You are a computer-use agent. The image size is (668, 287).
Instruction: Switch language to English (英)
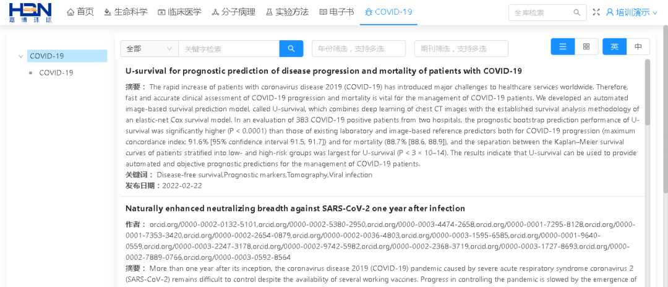point(614,47)
